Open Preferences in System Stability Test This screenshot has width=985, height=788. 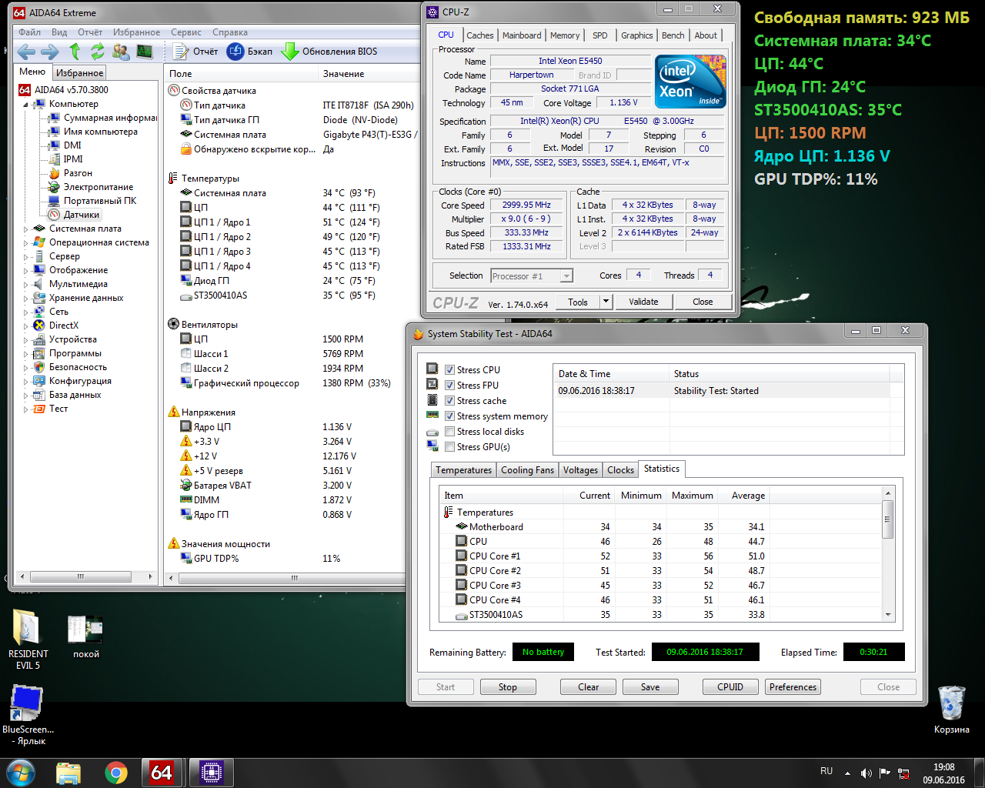793,687
